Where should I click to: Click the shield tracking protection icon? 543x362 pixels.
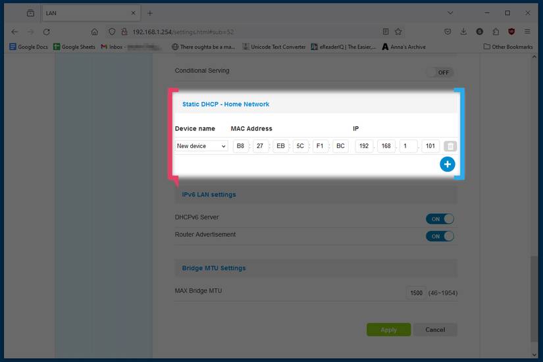pyautogui.click(x=112, y=32)
